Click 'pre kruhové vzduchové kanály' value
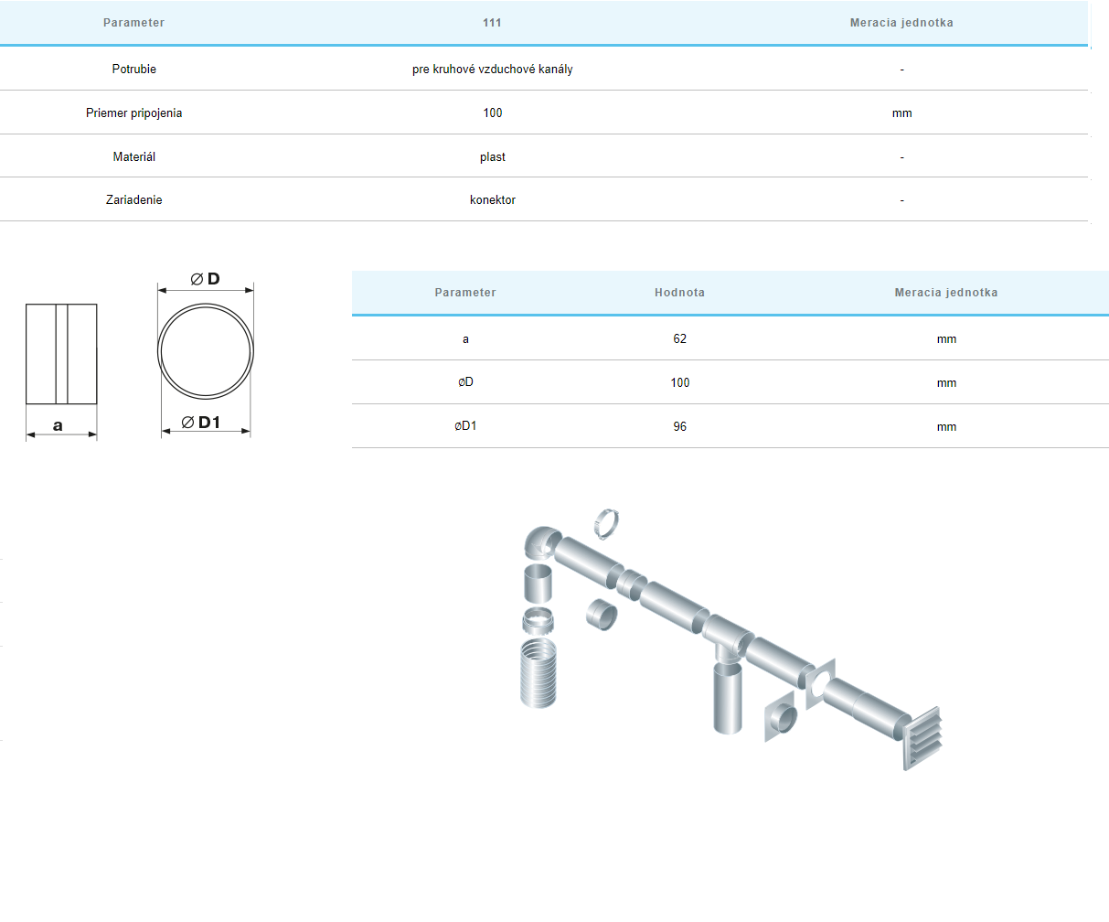 [x=492, y=70]
